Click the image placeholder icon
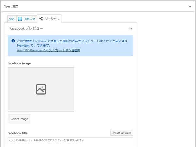196x147 pixels. 41,89
